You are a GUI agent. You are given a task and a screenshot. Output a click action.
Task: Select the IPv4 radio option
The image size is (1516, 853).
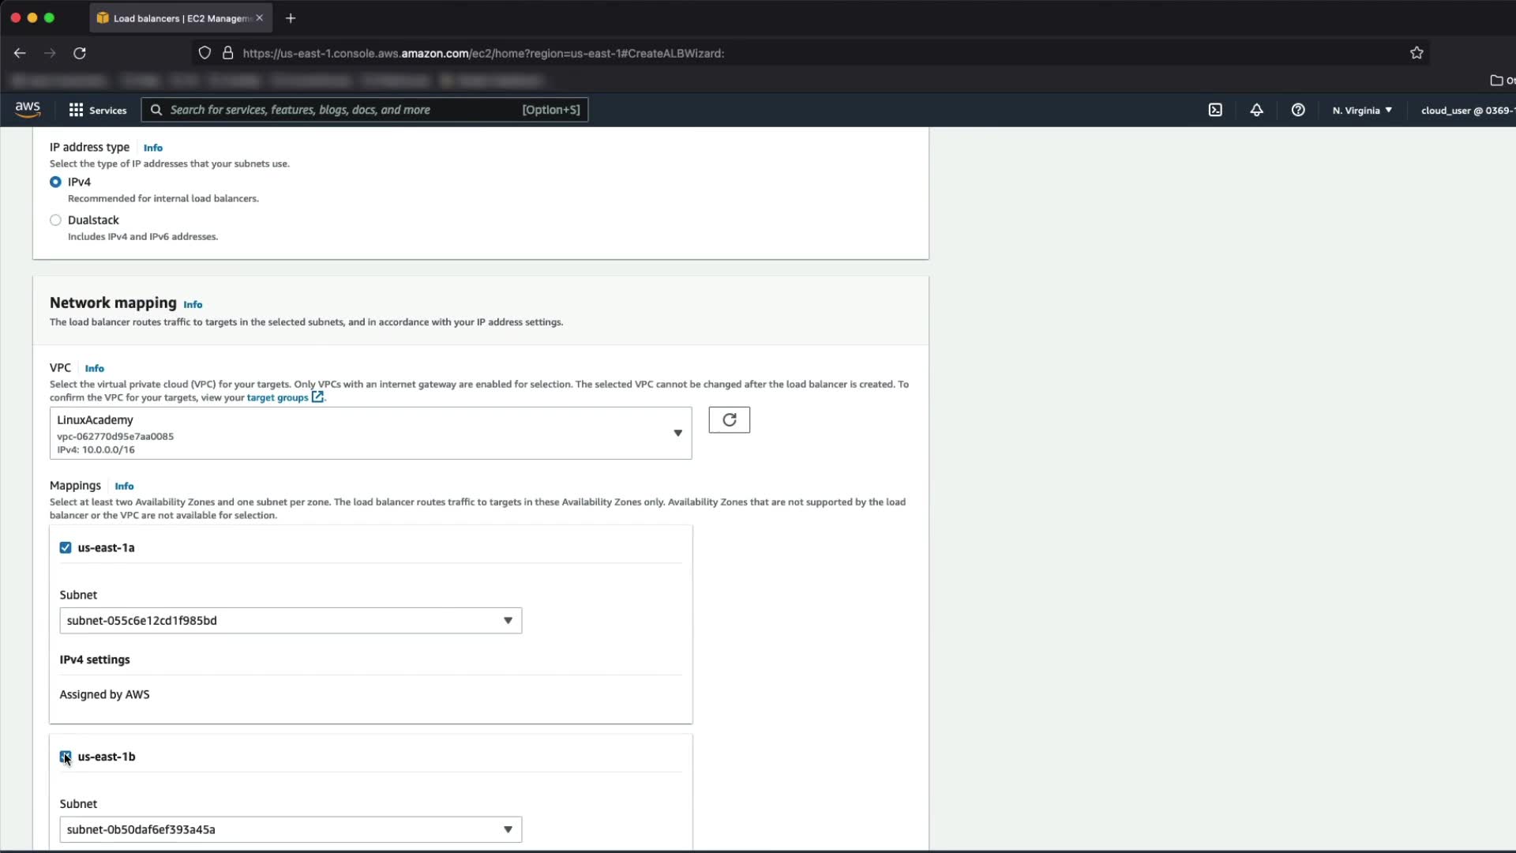(55, 182)
